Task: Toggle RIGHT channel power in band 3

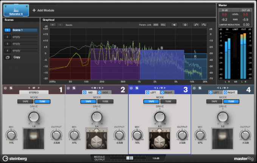Action: (162, 93)
